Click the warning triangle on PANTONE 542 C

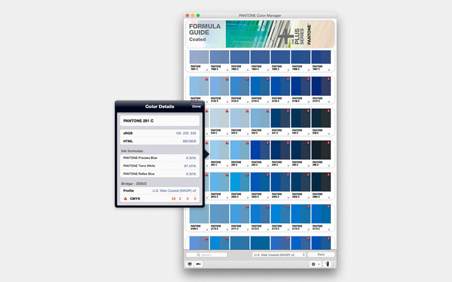tap(267, 111)
